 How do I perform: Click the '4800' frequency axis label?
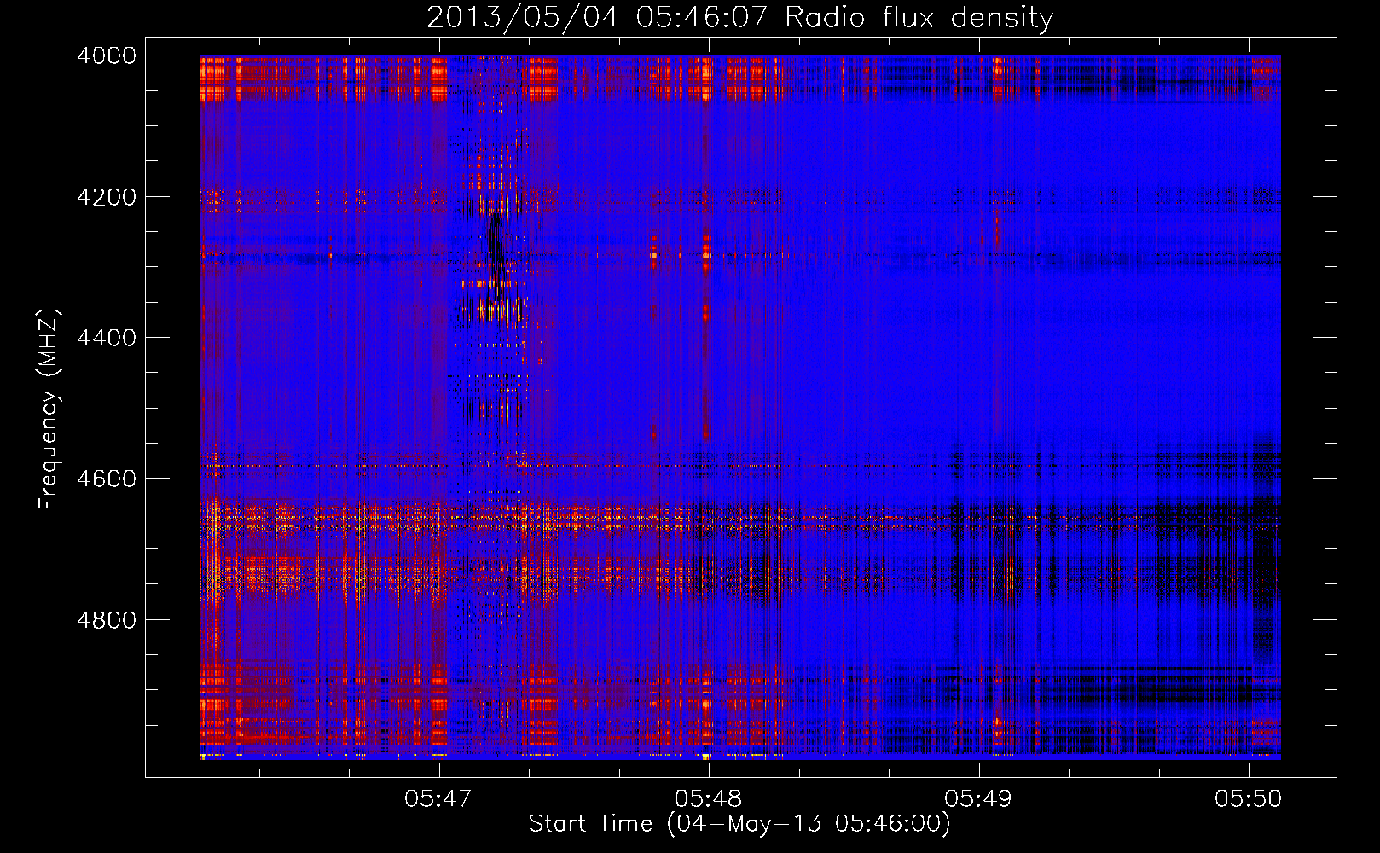(x=107, y=620)
